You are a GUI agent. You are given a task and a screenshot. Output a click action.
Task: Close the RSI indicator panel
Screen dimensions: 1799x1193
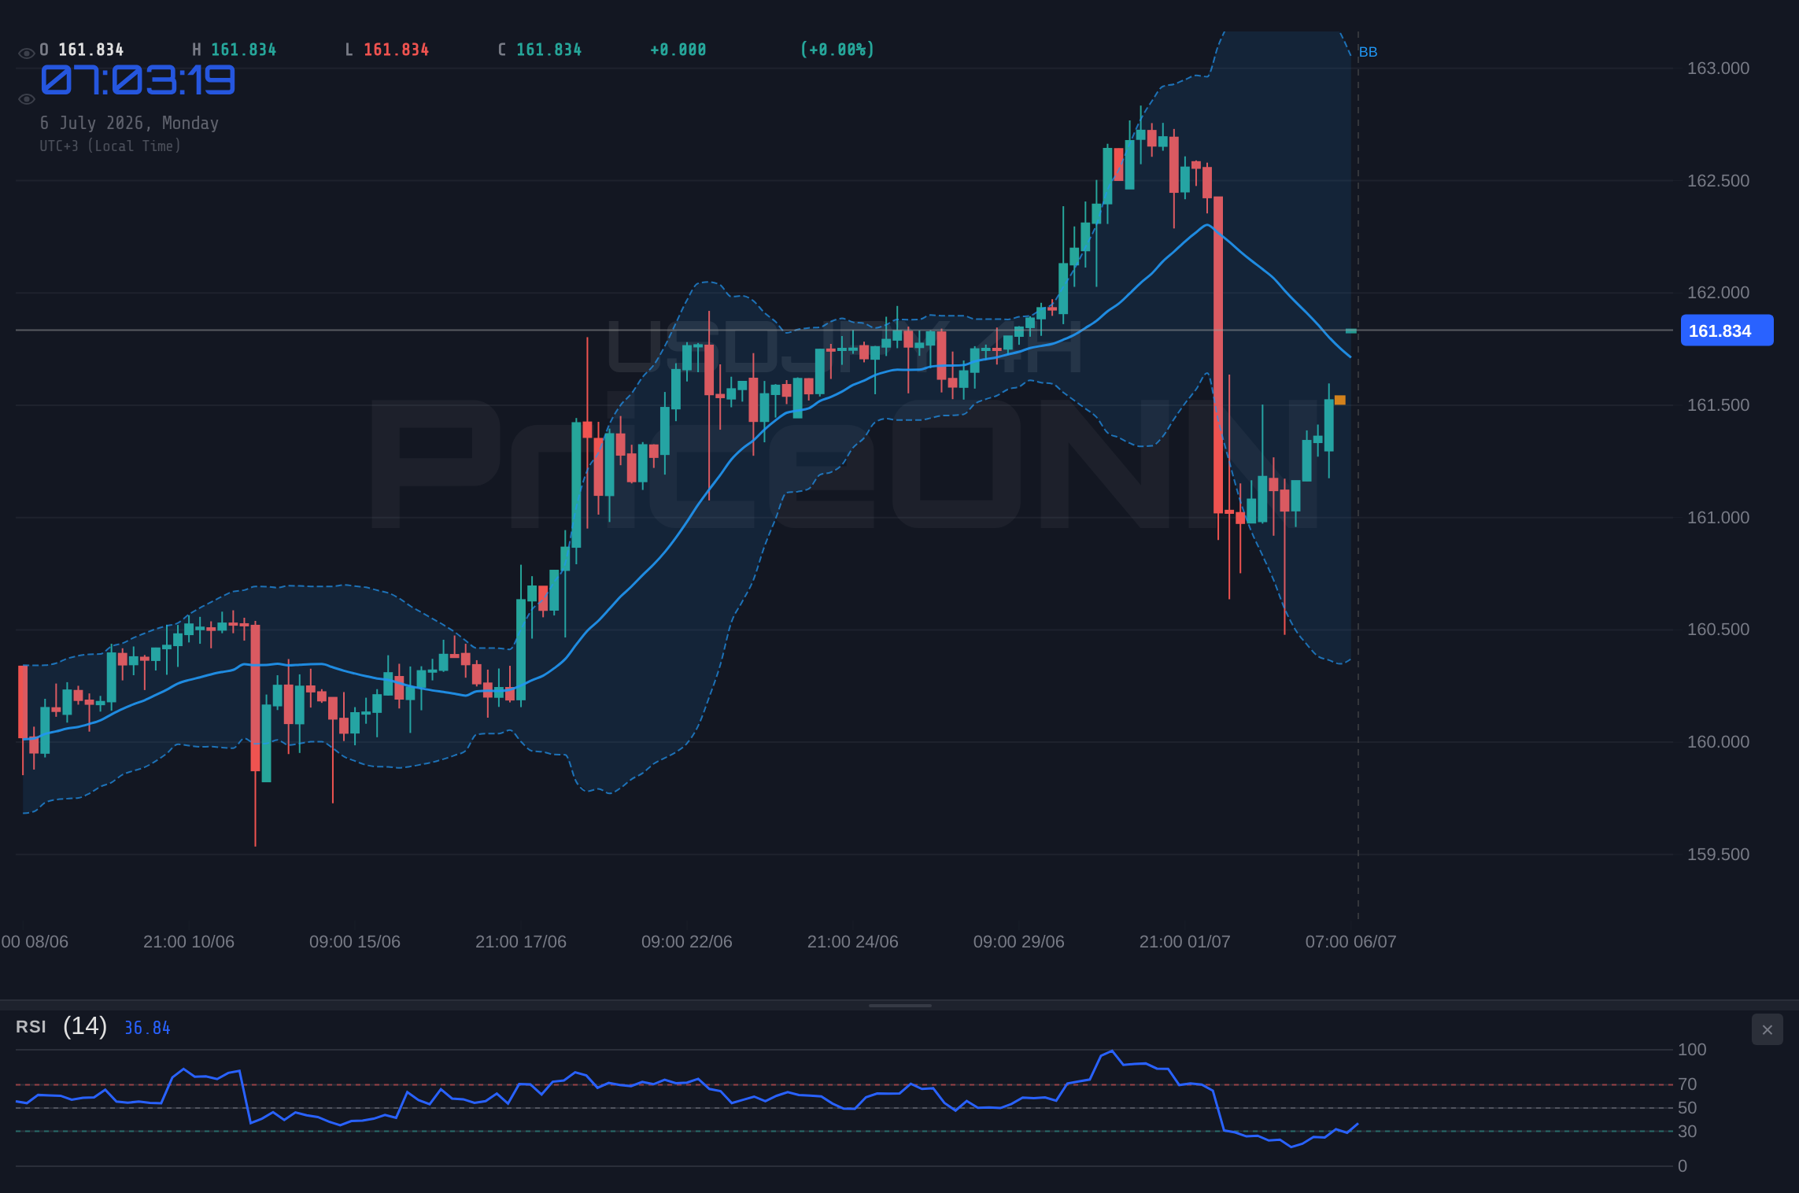[x=1767, y=1029]
